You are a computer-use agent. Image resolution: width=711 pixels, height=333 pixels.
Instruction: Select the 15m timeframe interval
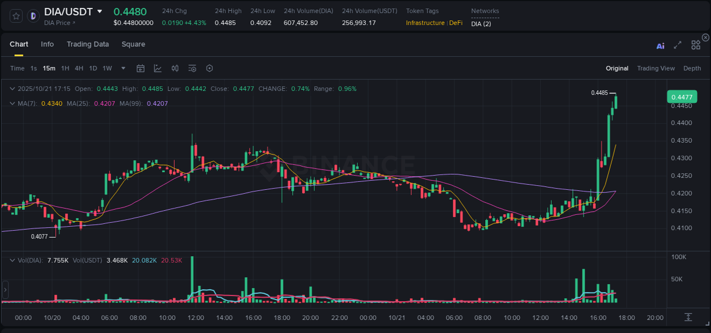[49, 68]
